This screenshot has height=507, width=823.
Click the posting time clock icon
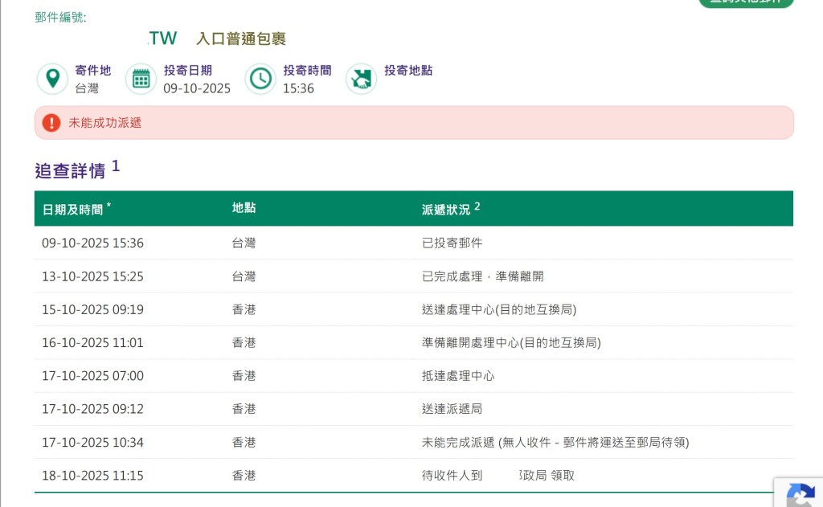260,79
